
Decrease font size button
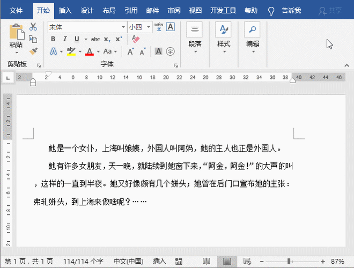click(143, 51)
